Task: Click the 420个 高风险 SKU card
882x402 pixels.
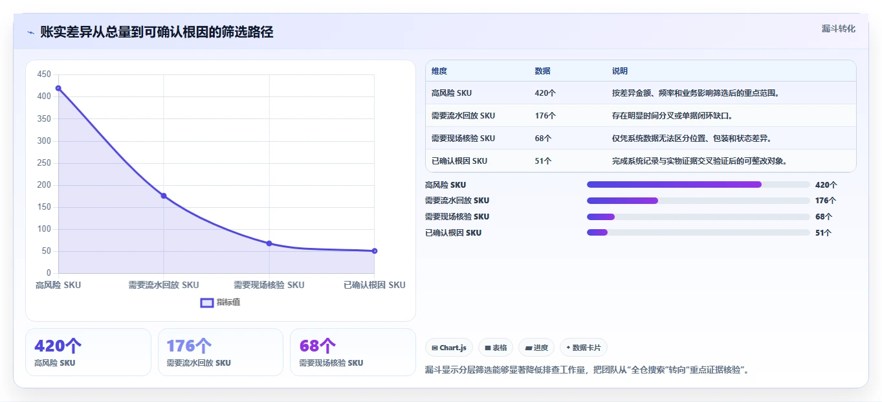Action: (x=88, y=352)
